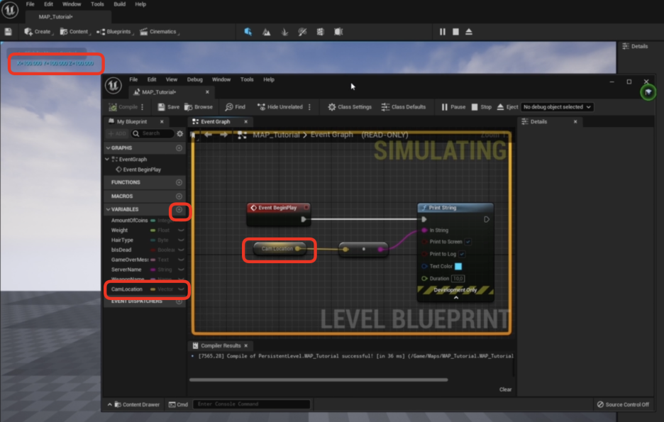Click MAP_Tutorial in the graph breadcrumb

[x=276, y=135]
